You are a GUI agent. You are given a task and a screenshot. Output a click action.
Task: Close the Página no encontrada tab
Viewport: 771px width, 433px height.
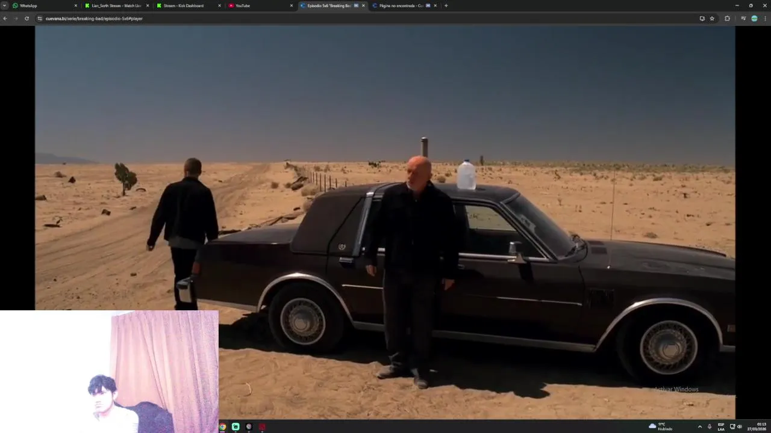point(435,5)
